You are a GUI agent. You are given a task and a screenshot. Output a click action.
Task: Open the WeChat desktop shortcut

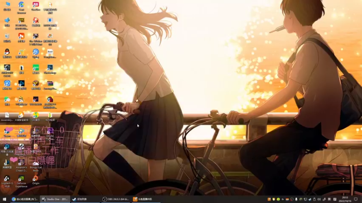click(7, 101)
